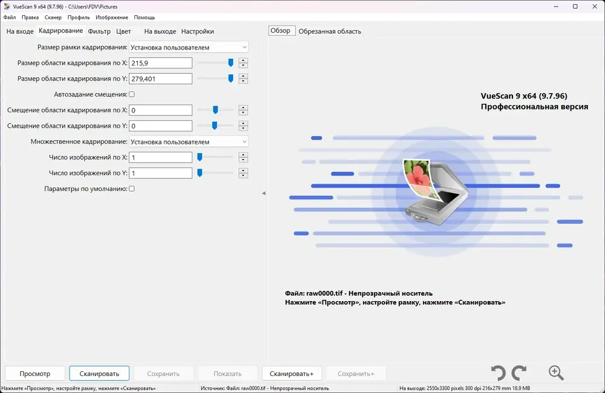
Task: Maximize the VueScan window
Action: tap(575, 7)
